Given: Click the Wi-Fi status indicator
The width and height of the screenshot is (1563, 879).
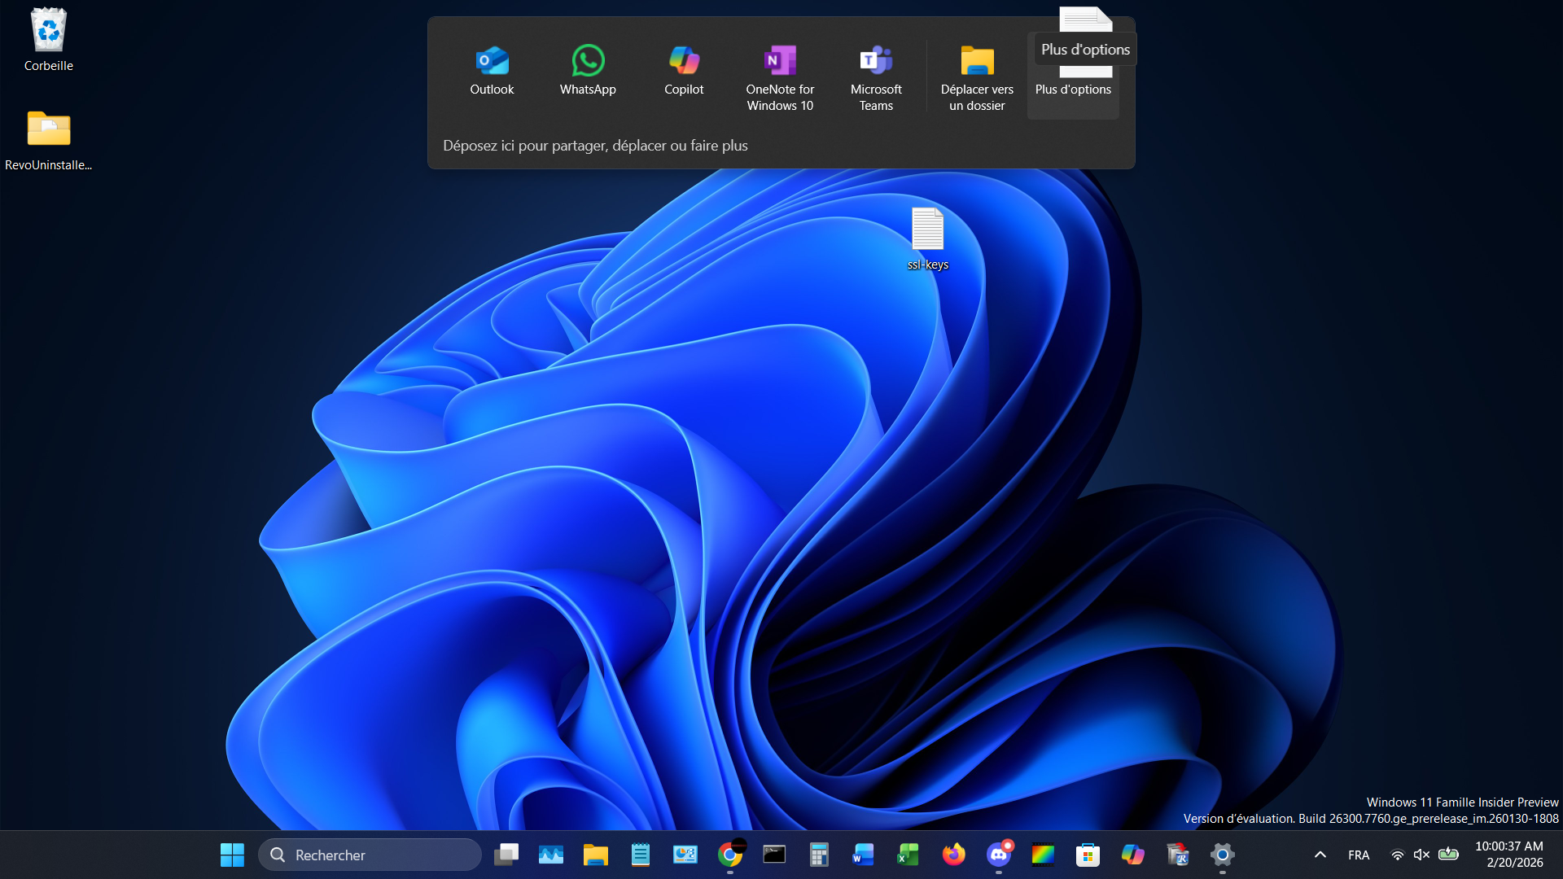Looking at the screenshot, I should point(1398,855).
